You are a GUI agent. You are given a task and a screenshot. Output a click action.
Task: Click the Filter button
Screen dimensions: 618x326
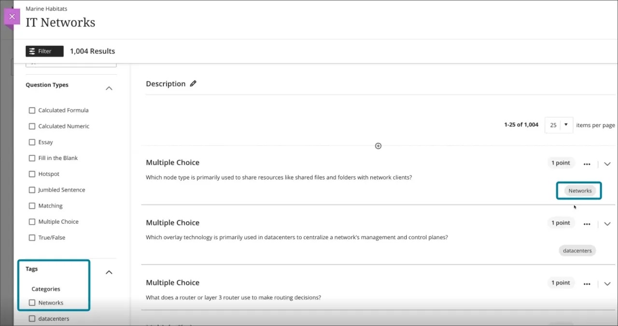pos(44,51)
